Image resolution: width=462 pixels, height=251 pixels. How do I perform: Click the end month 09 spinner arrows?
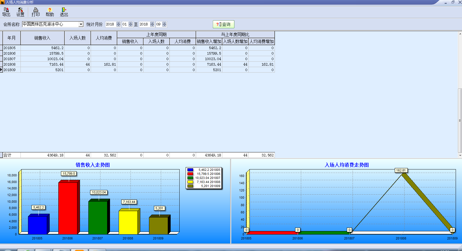tap(164, 24)
